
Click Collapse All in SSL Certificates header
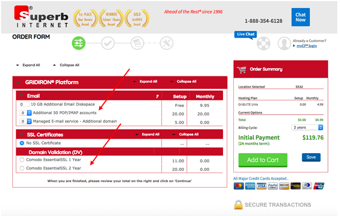pos(186,134)
